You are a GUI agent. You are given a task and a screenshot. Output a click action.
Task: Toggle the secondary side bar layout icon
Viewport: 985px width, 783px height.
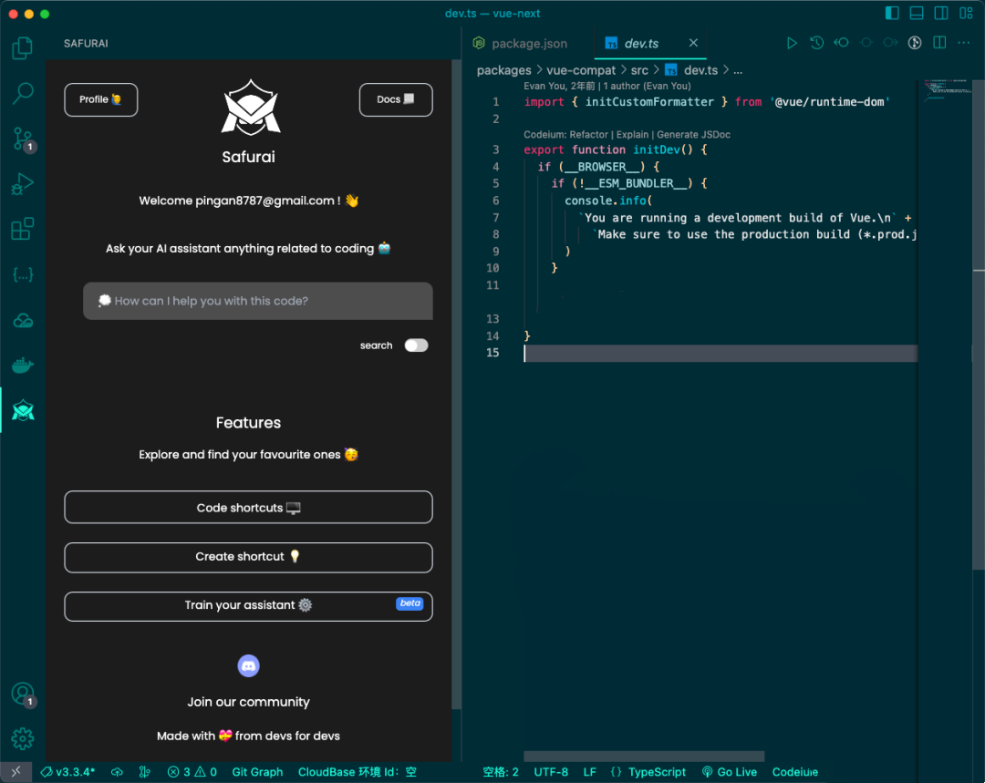941,13
